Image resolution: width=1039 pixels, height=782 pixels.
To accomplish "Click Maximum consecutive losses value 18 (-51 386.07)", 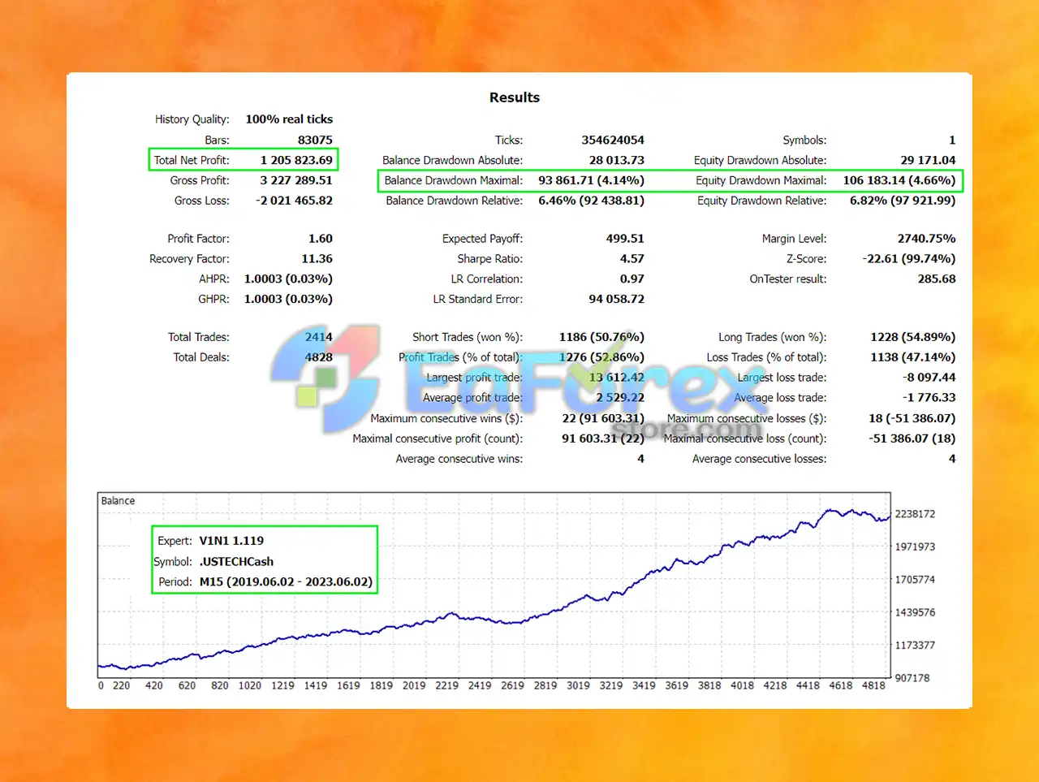I will pyautogui.click(x=912, y=419).
